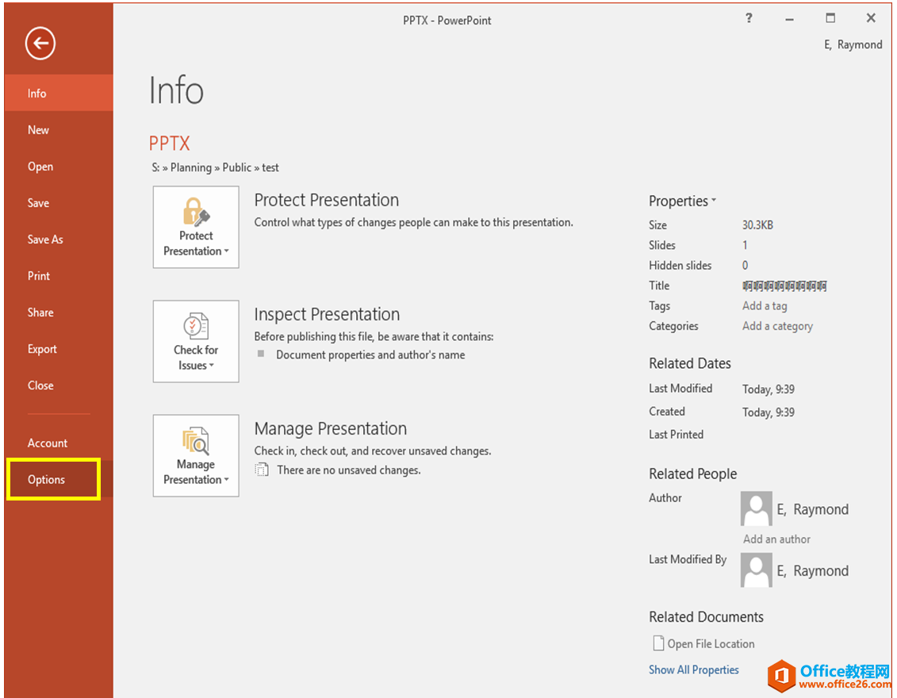Click the Author avatar picture
897x698 pixels.
tap(756, 508)
